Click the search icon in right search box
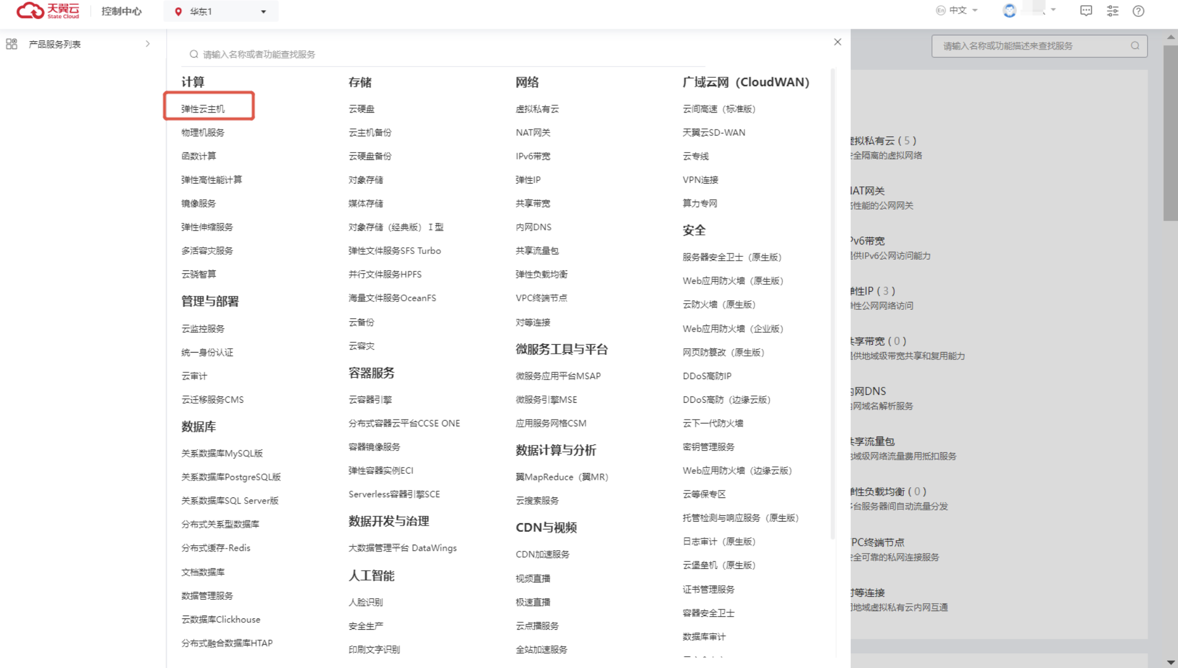This screenshot has height=668, width=1178. (1135, 46)
